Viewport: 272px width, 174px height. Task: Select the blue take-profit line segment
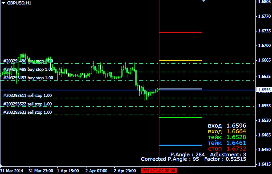click(x=180, y=145)
